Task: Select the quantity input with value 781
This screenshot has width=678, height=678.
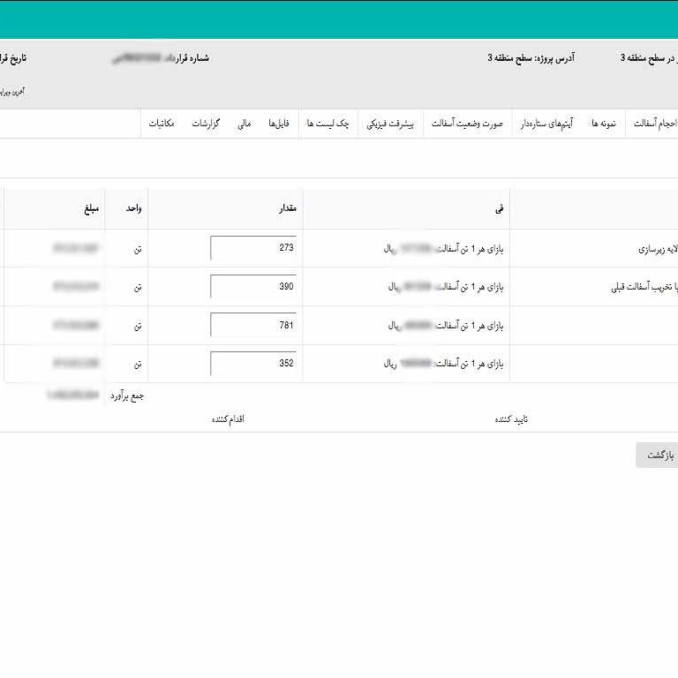Action: tap(253, 326)
